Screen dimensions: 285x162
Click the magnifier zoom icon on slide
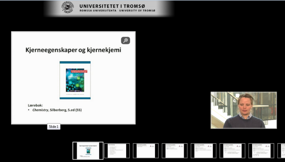pyautogui.click(x=125, y=40)
